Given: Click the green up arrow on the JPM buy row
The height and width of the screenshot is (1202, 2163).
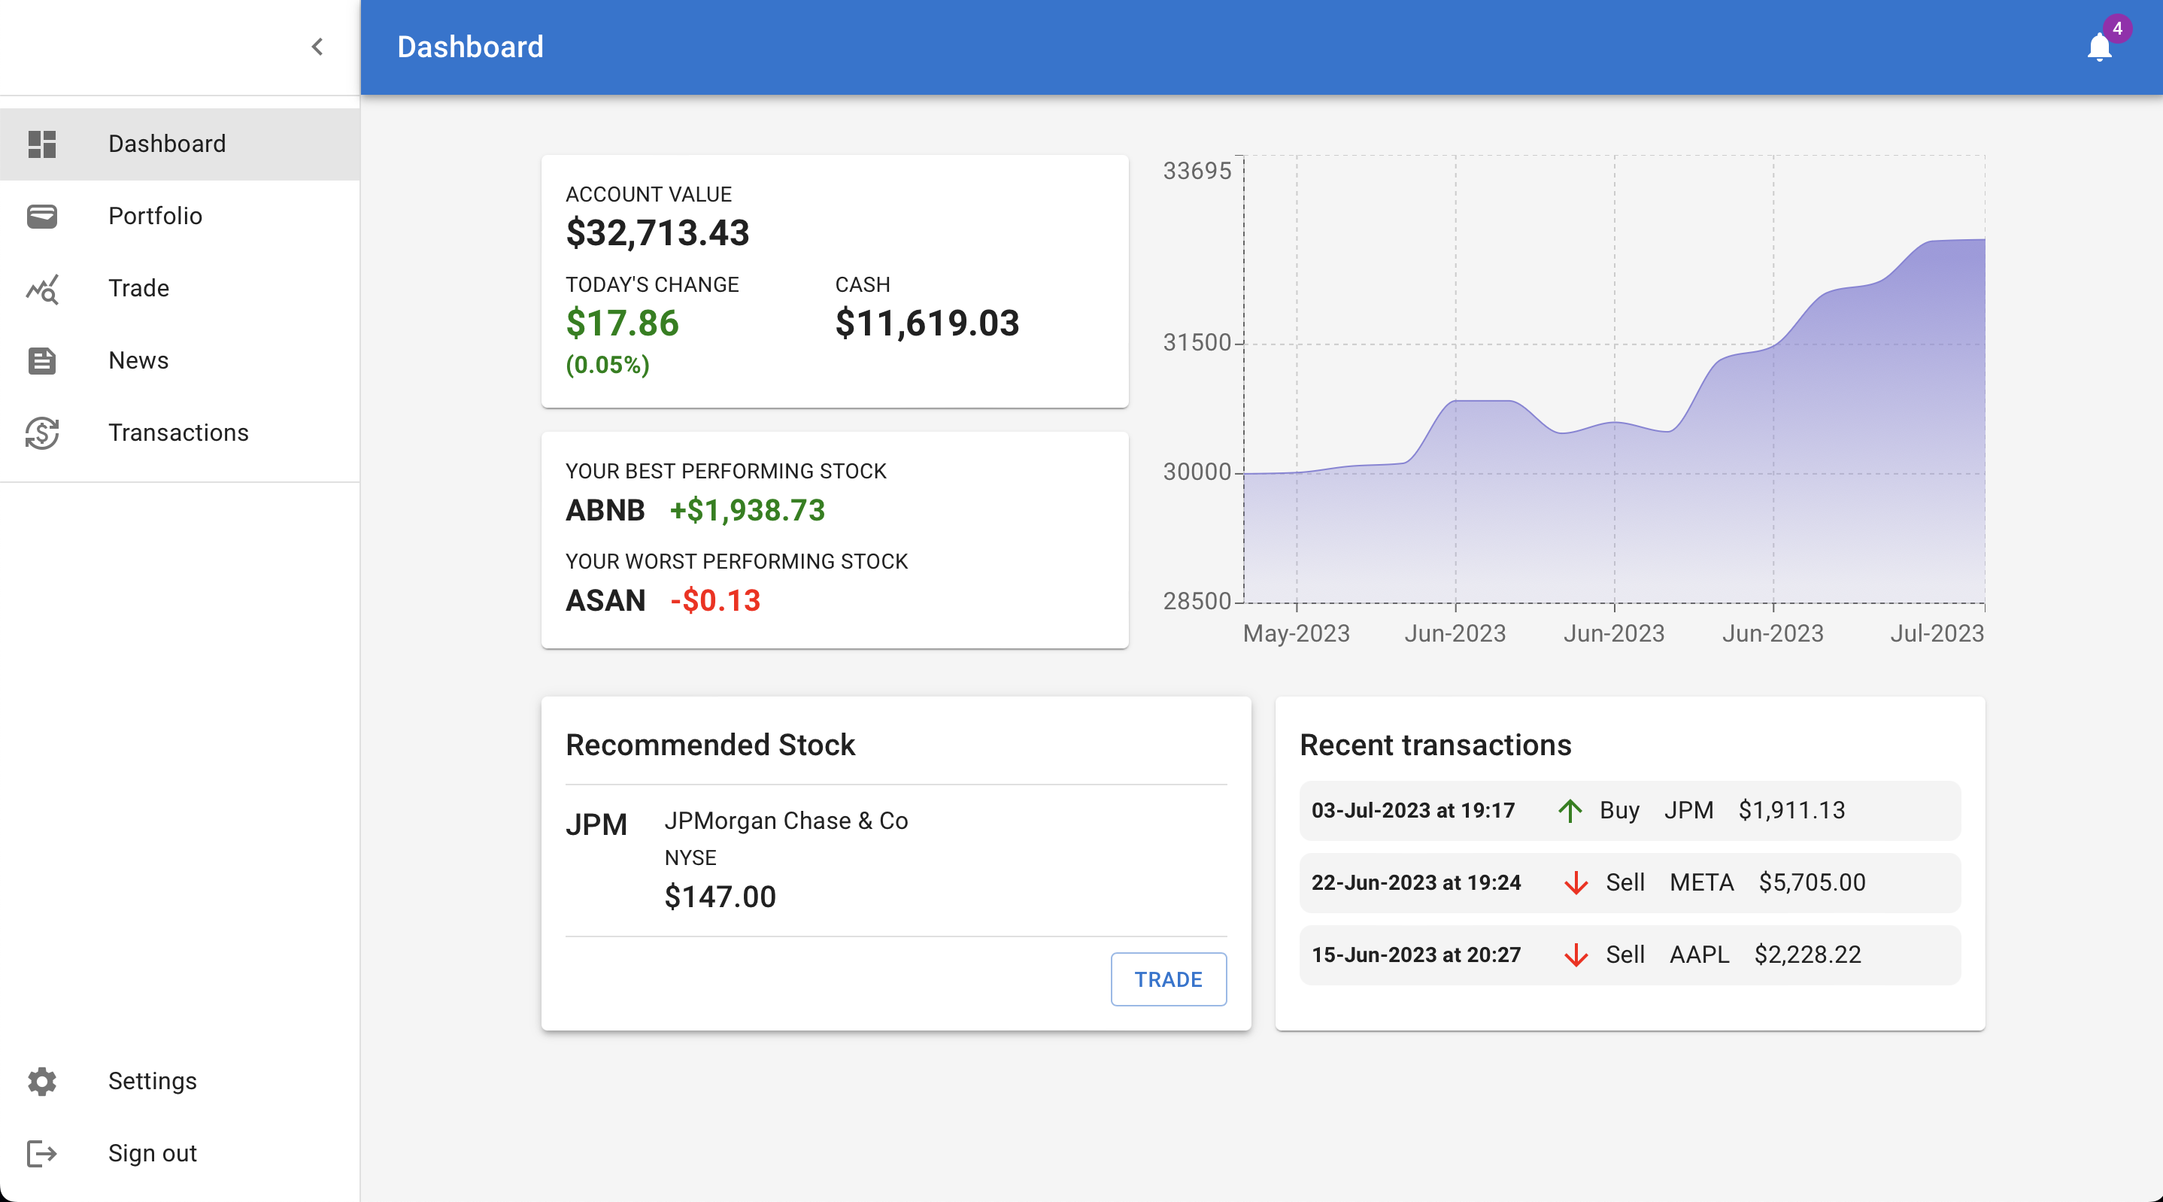Looking at the screenshot, I should pyautogui.click(x=1570, y=811).
